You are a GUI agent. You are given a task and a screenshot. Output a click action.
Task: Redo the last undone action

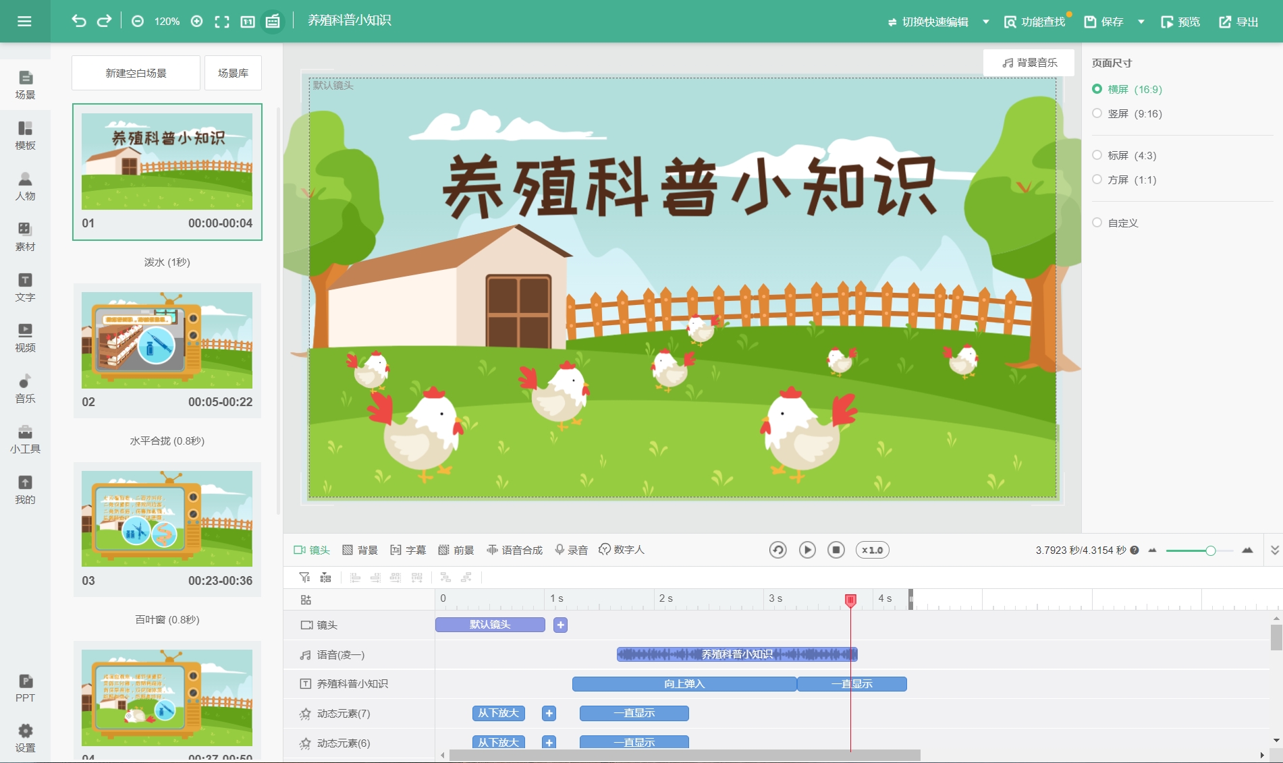click(x=104, y=21)
